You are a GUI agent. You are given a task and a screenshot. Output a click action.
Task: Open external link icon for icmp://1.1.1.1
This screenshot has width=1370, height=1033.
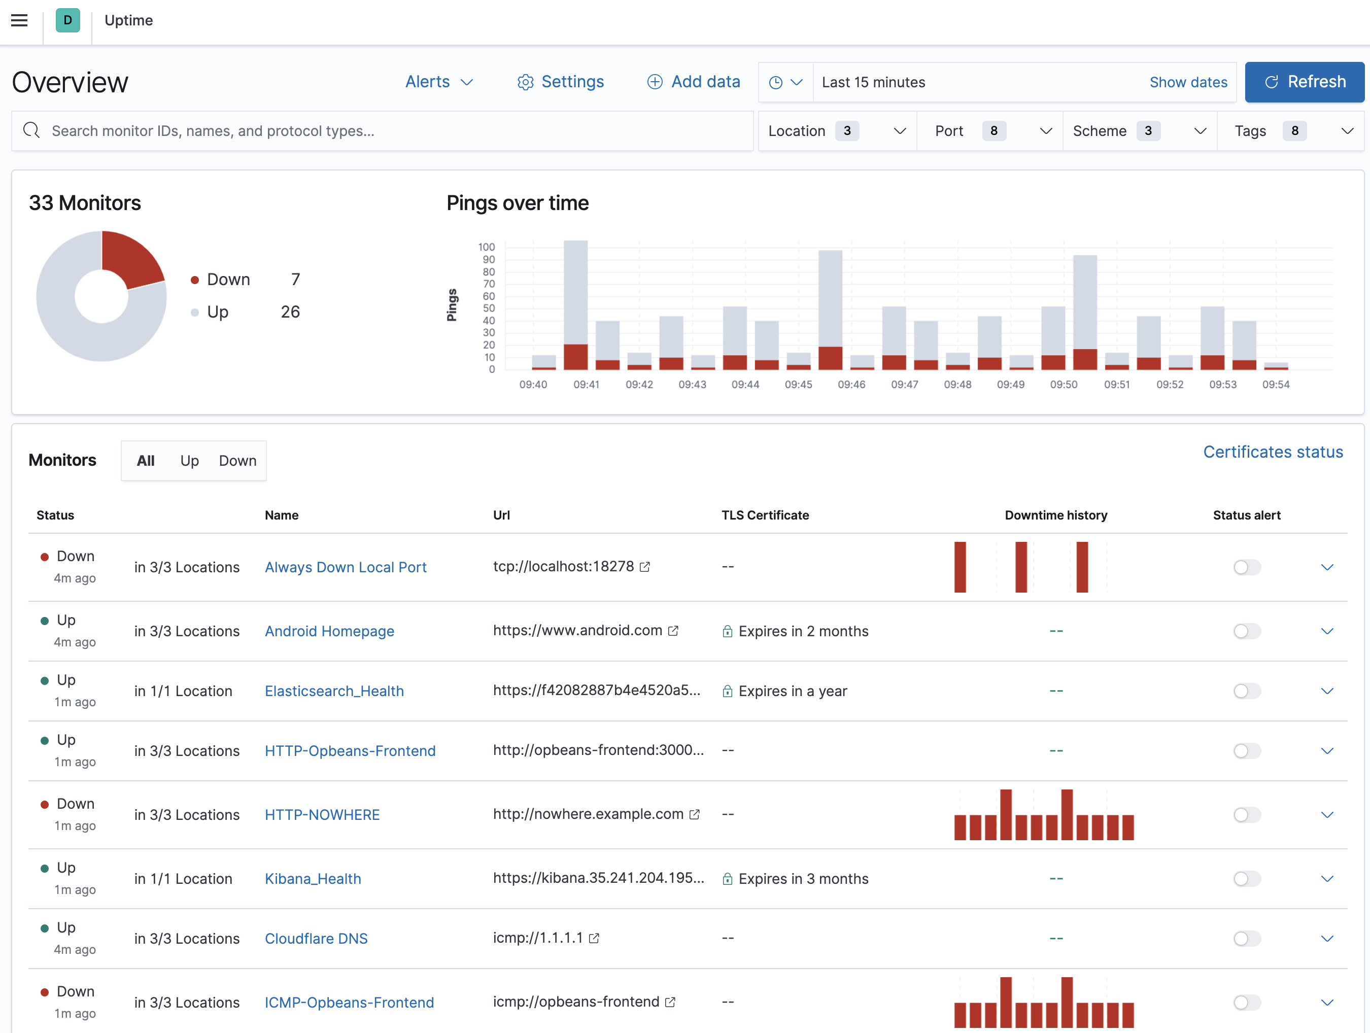click(594, 938)
